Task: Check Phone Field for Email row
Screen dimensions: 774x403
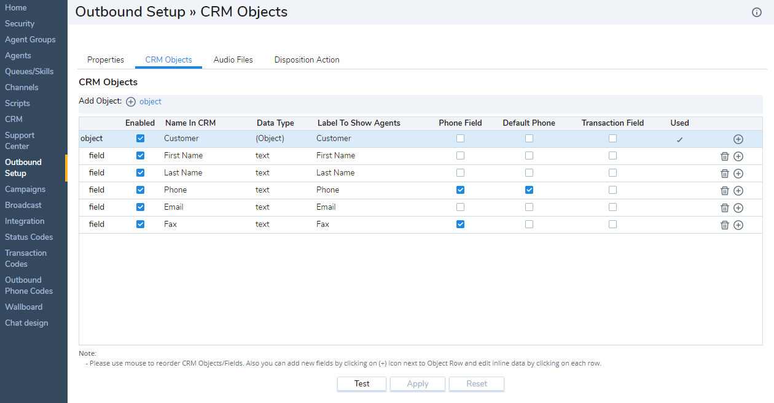Action: coord(460,207)
